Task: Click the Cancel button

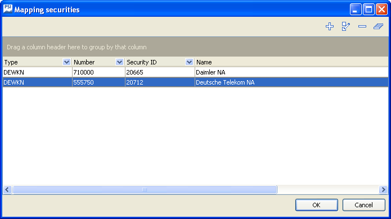Action: (x=364, y=205)
